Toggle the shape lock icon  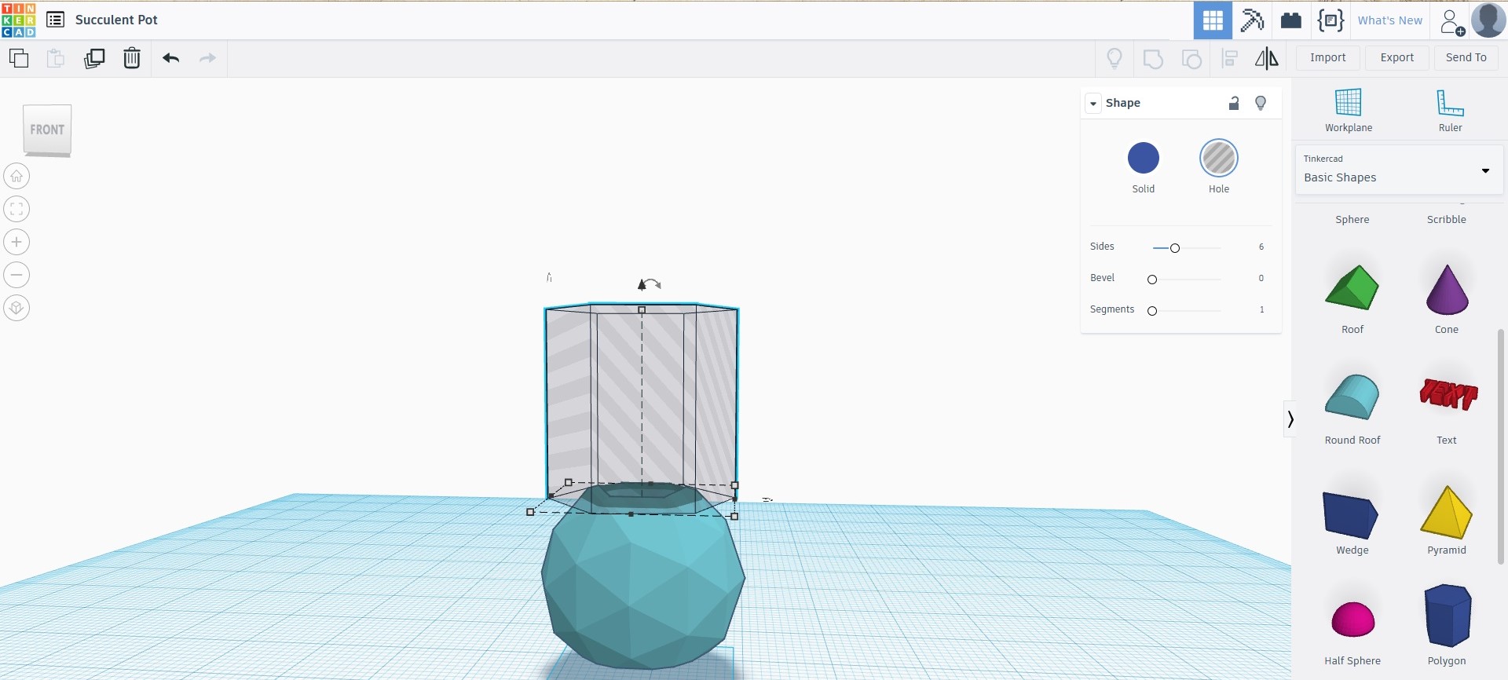pos(1234,103)
